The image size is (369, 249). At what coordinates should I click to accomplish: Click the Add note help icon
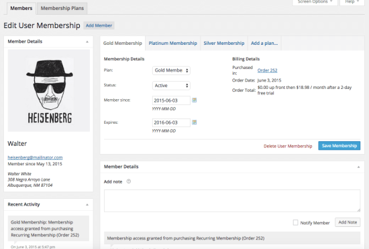tap(129, 181)
